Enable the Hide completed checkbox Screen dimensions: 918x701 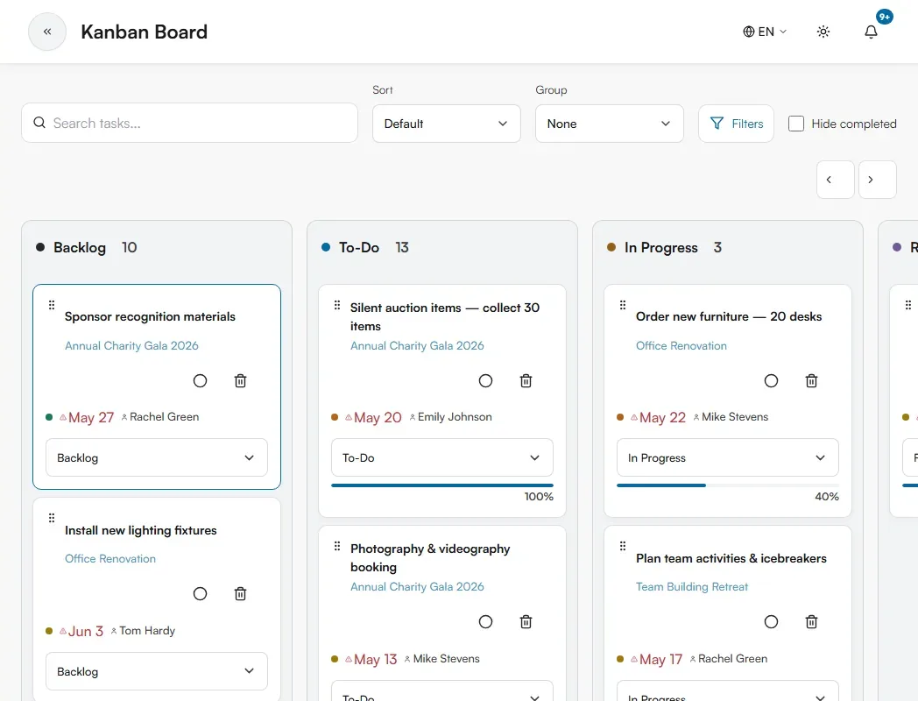(796, 124)
